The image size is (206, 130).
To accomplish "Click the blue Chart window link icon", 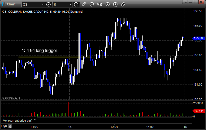I will [x=4, y=4].
